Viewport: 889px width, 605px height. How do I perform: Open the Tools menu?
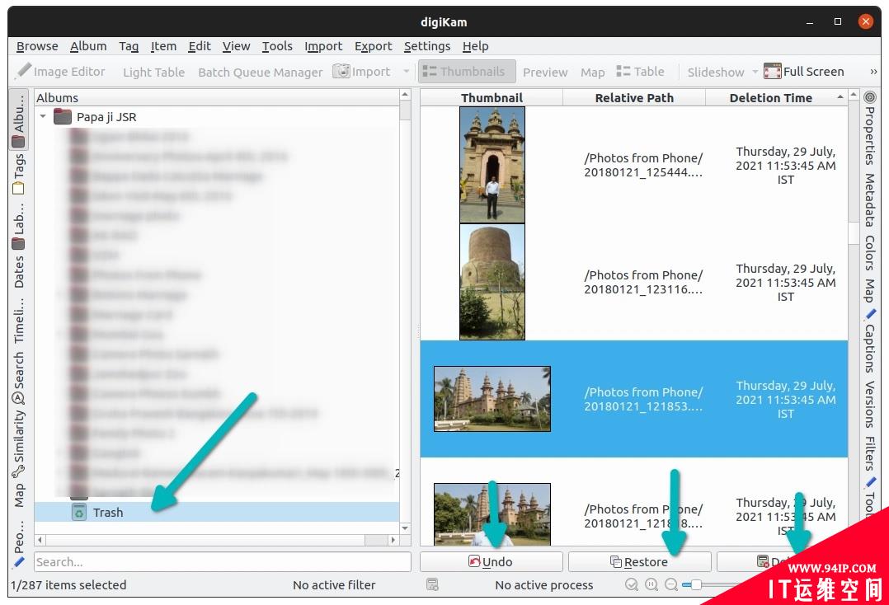pos(277,46)
